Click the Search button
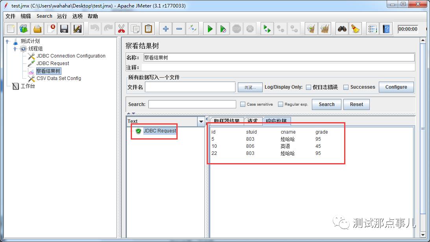Screen dimensions: 430x242 pyautogui.click(x=326, y=104)
